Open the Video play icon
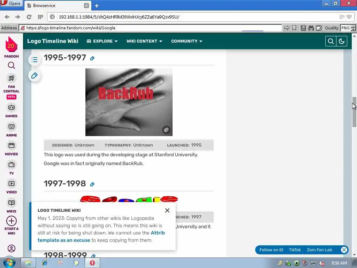 12,184
